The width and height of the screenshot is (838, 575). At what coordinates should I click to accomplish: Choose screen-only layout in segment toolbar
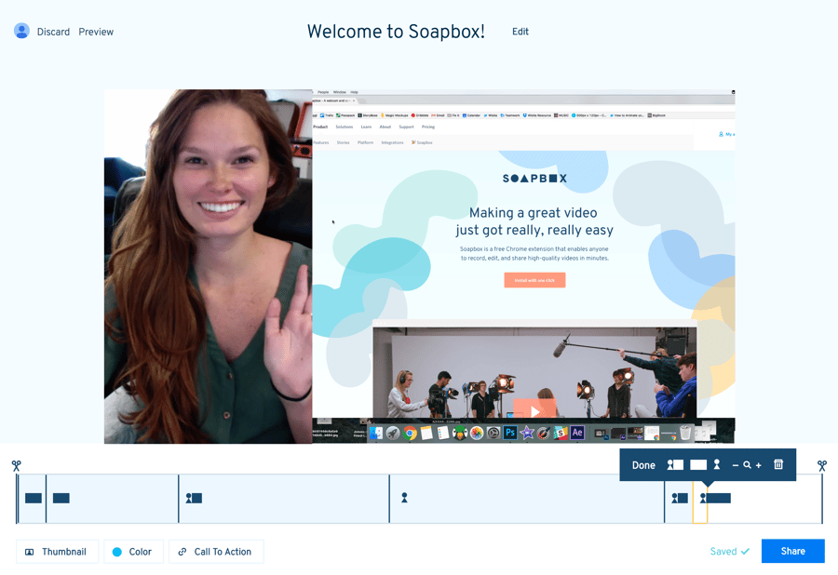point(698,465)
